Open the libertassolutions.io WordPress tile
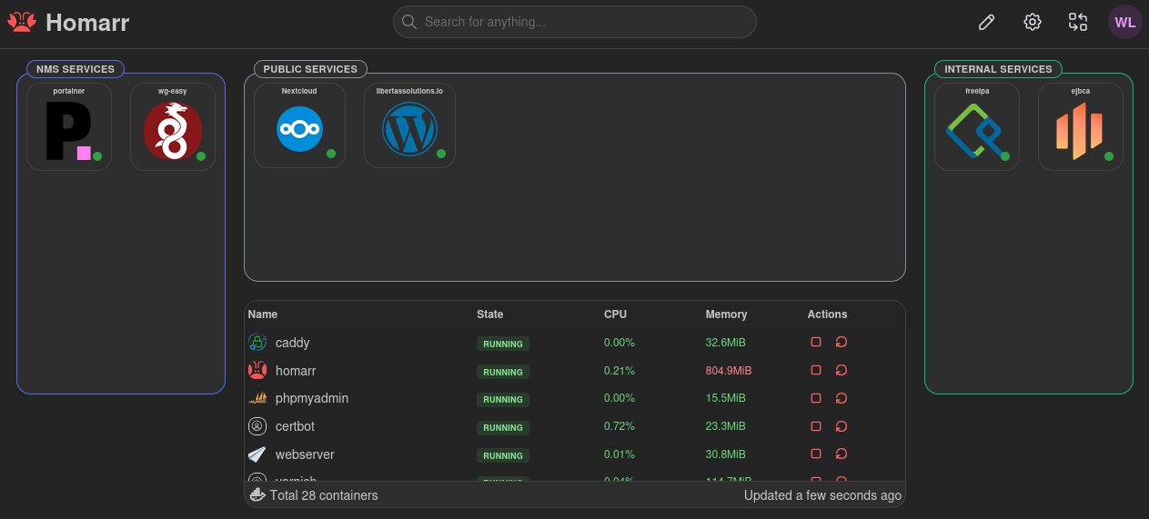The height and width of the screenshot is (519, 1149). [x=409, y=125]
